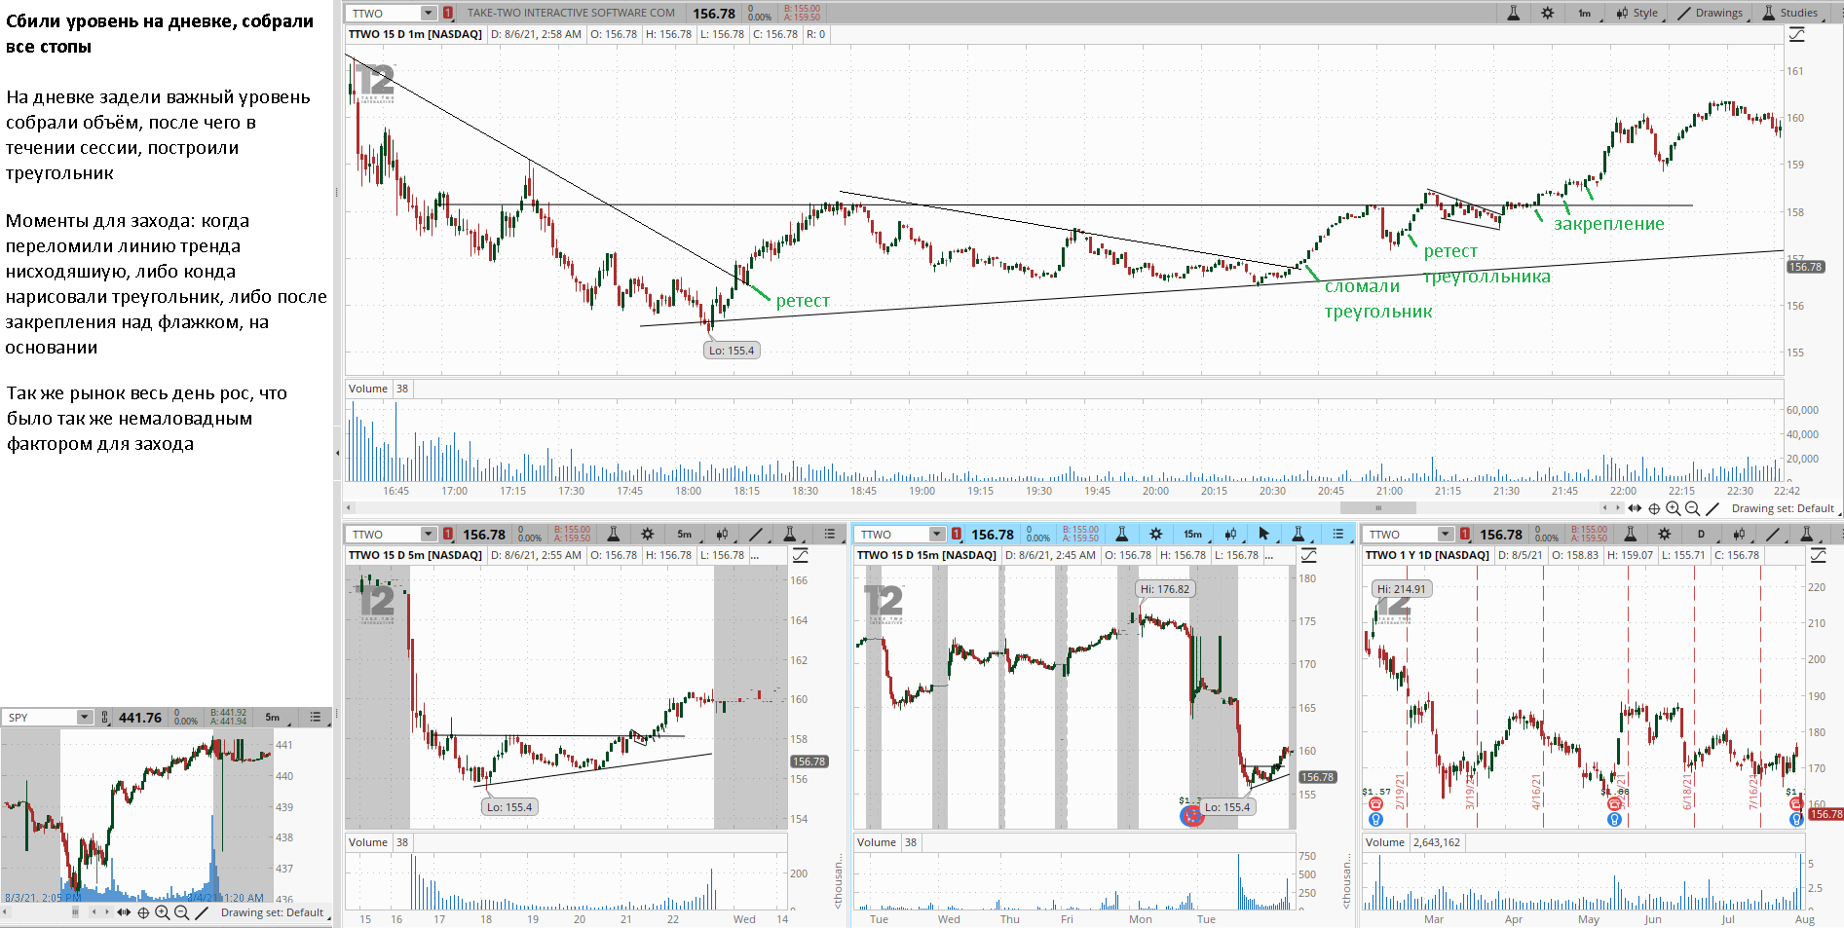This screenshot has width=1844, height=928.
Task: Open candlestick style icon on daily chart
Action: [1739, 534]
